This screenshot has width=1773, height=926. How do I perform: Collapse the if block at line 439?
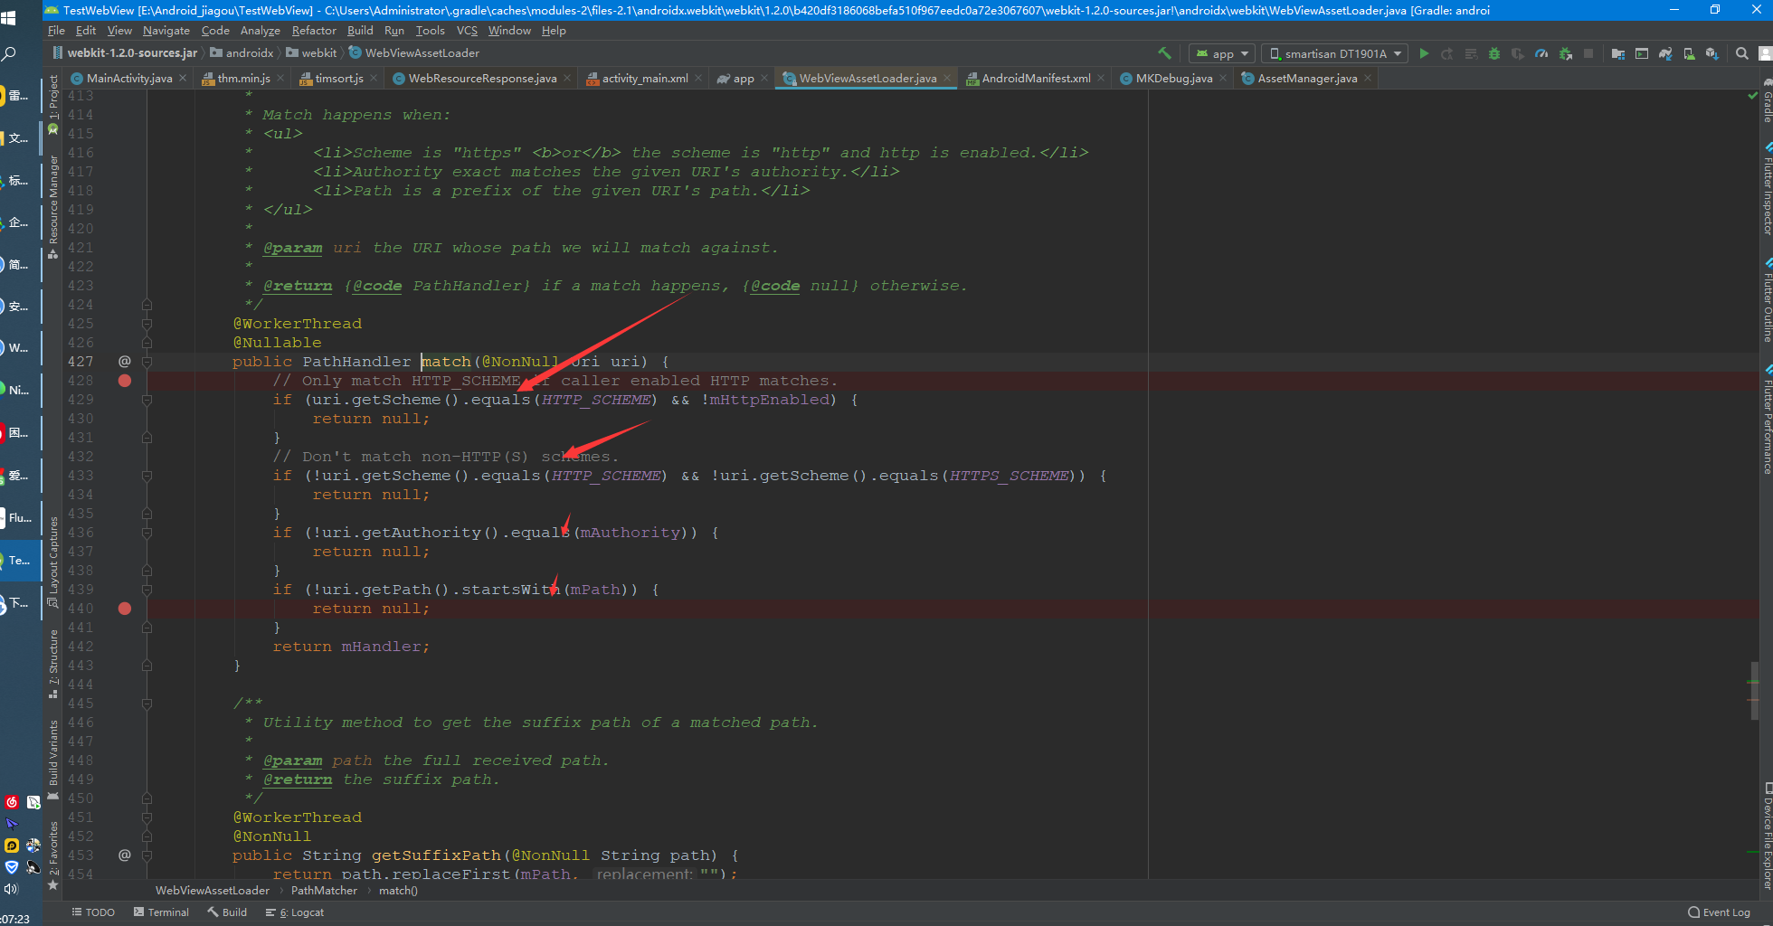point(147,589)
